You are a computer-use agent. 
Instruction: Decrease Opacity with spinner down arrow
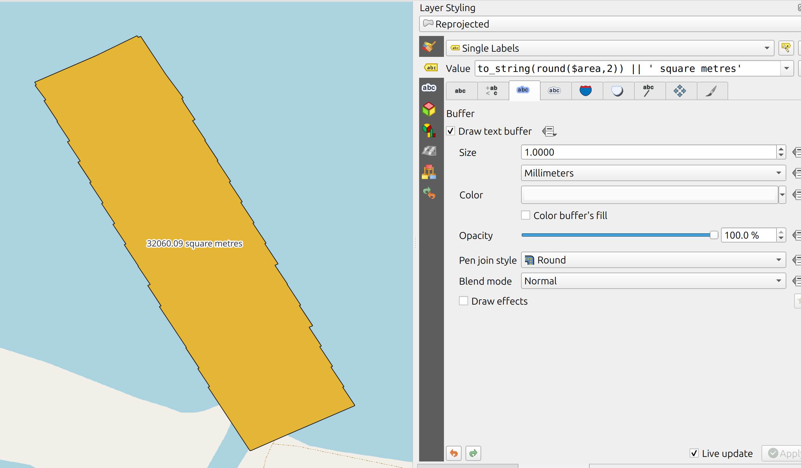781,238
